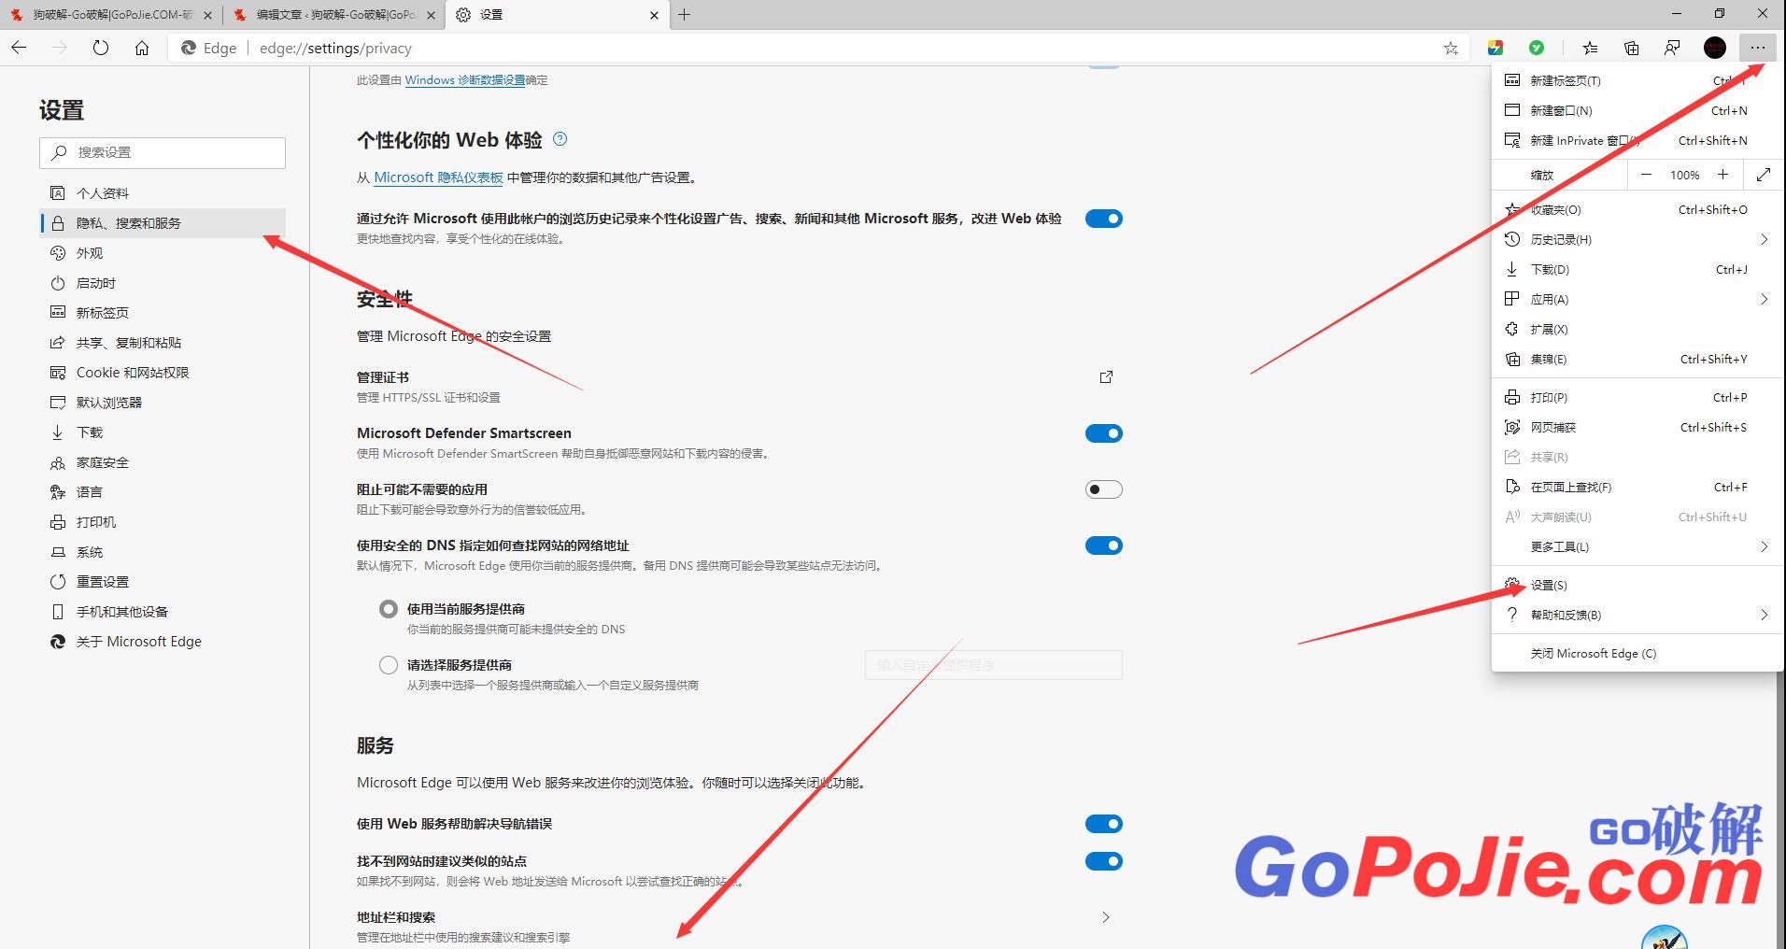Viewport: 1786px width, 949px height.
Task: Choose 下载(D) from menu
Action: (x=1637, y=270)
